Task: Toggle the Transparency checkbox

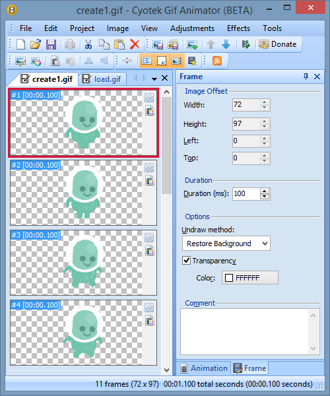Action: (186, 261)
